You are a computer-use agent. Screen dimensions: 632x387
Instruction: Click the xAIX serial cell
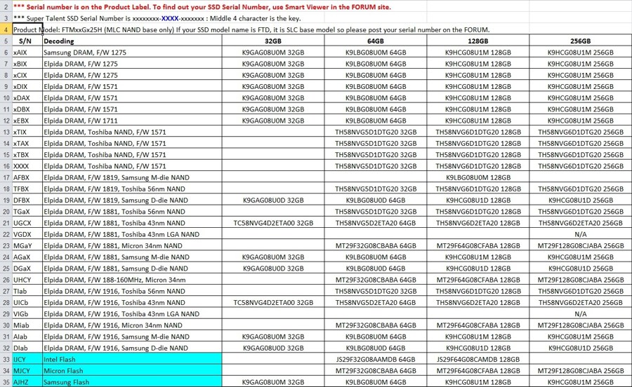click(27, 53)
